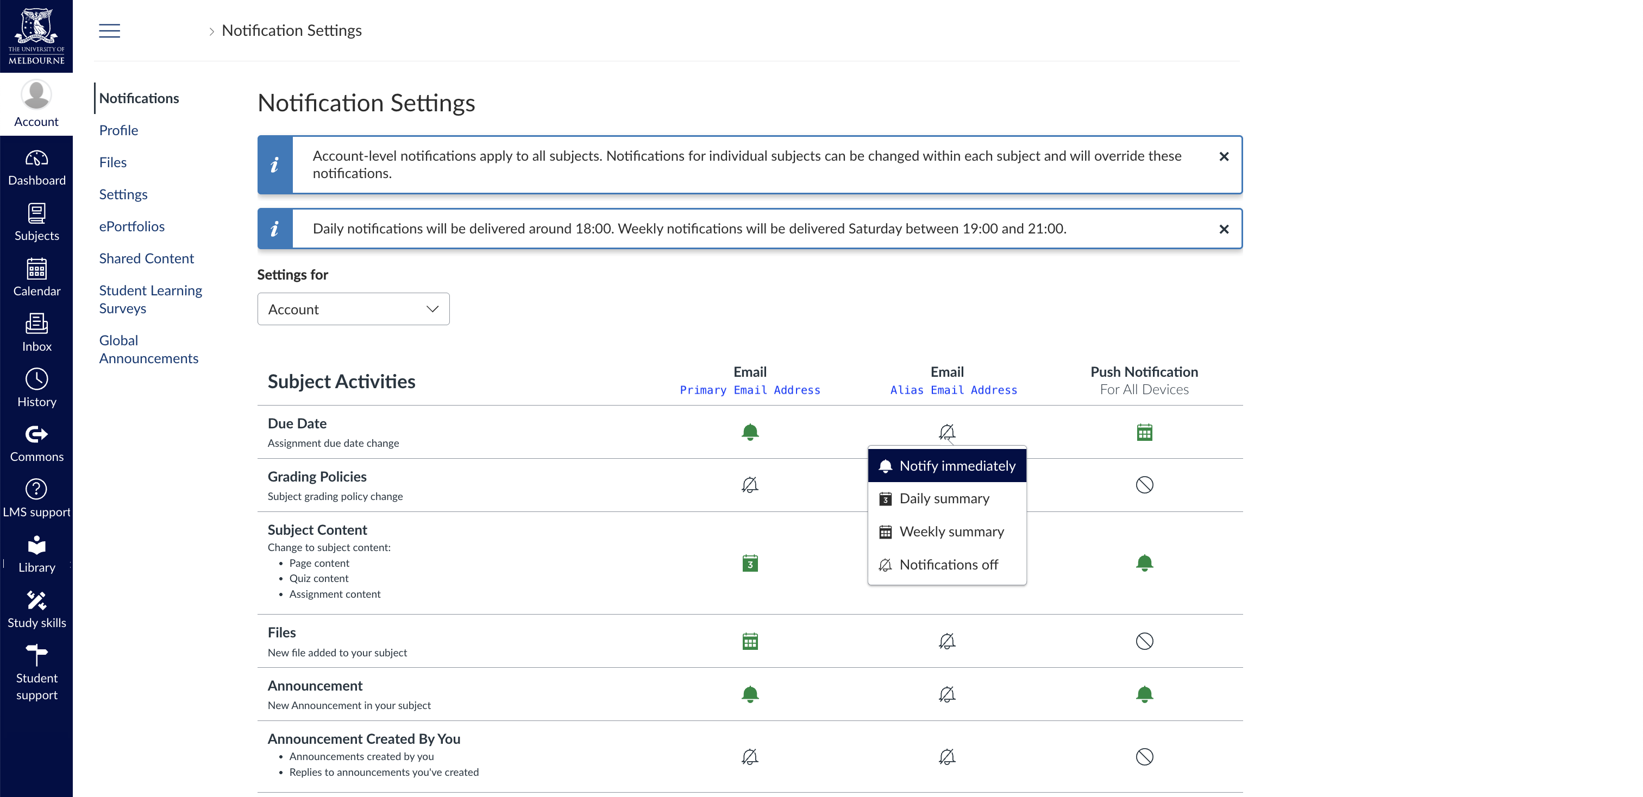1643x797 pixels.
Task: Change Announcement Created By You alias email setting
Action: click(947, 757)
